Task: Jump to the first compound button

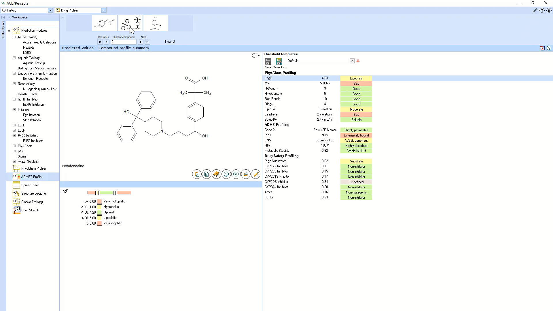Action: tap(100, 42)
